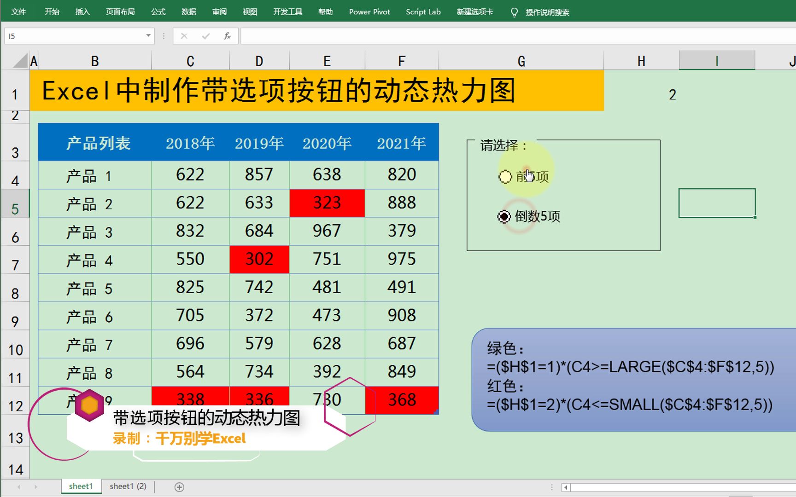This screenshot has height=497, width=796.
Task: Click the 产品列表 header cell
Action: [95, 143]
